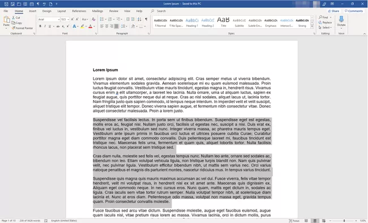Toggle Justify alignment
368x223 pixels.
[117, 26]
